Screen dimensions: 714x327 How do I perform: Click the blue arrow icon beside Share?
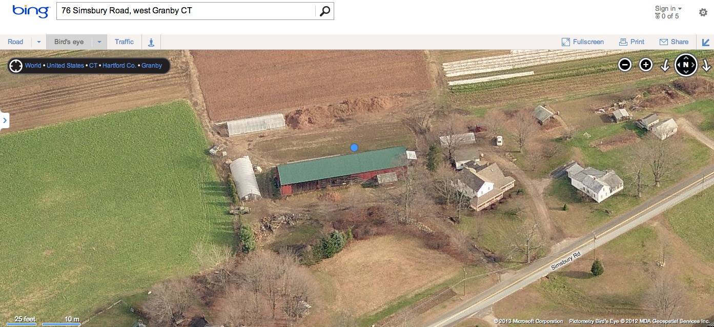[x=706, y=42]
